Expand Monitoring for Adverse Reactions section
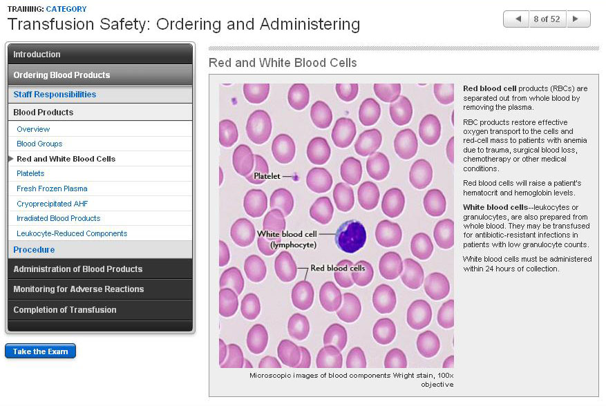606x406 pixels. (100, 289)
